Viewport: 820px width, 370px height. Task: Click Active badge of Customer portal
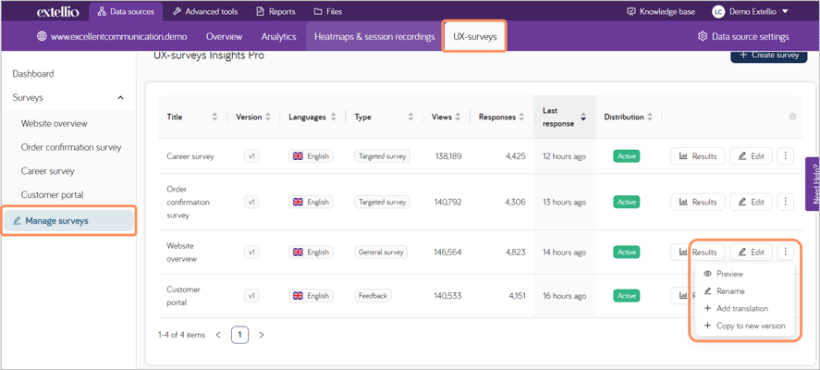point(627,296)
